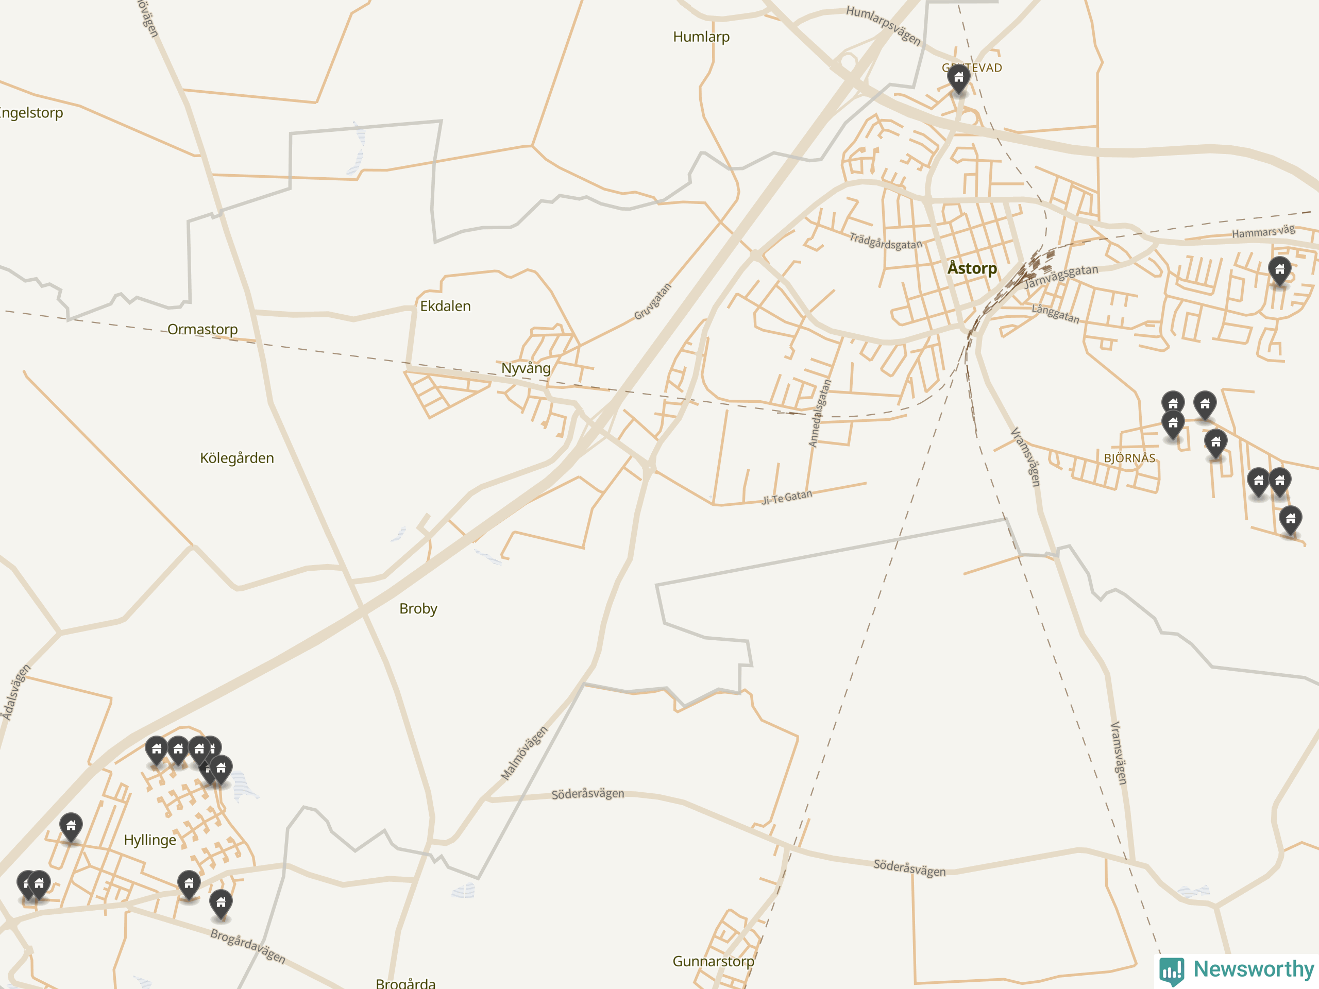Click leftmost house marker in Hyllinge's northern row
Viewport: 1319px width, 989px height.
click(156, 751)
